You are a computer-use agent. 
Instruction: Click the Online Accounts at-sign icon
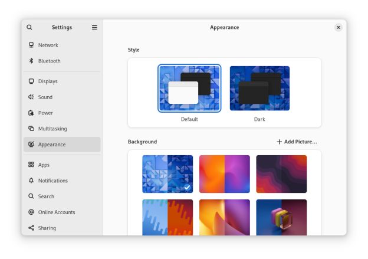(x=31, y=212)
